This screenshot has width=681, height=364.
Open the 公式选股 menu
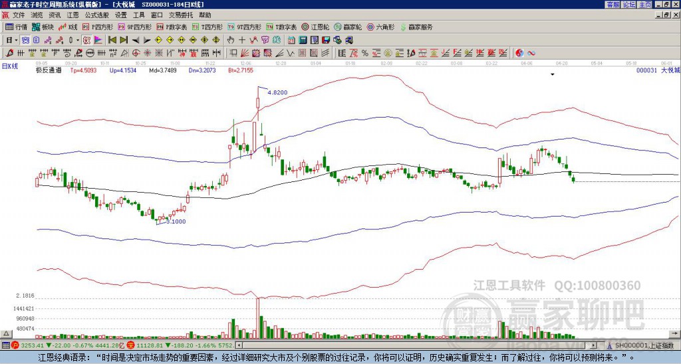[96, 15]
